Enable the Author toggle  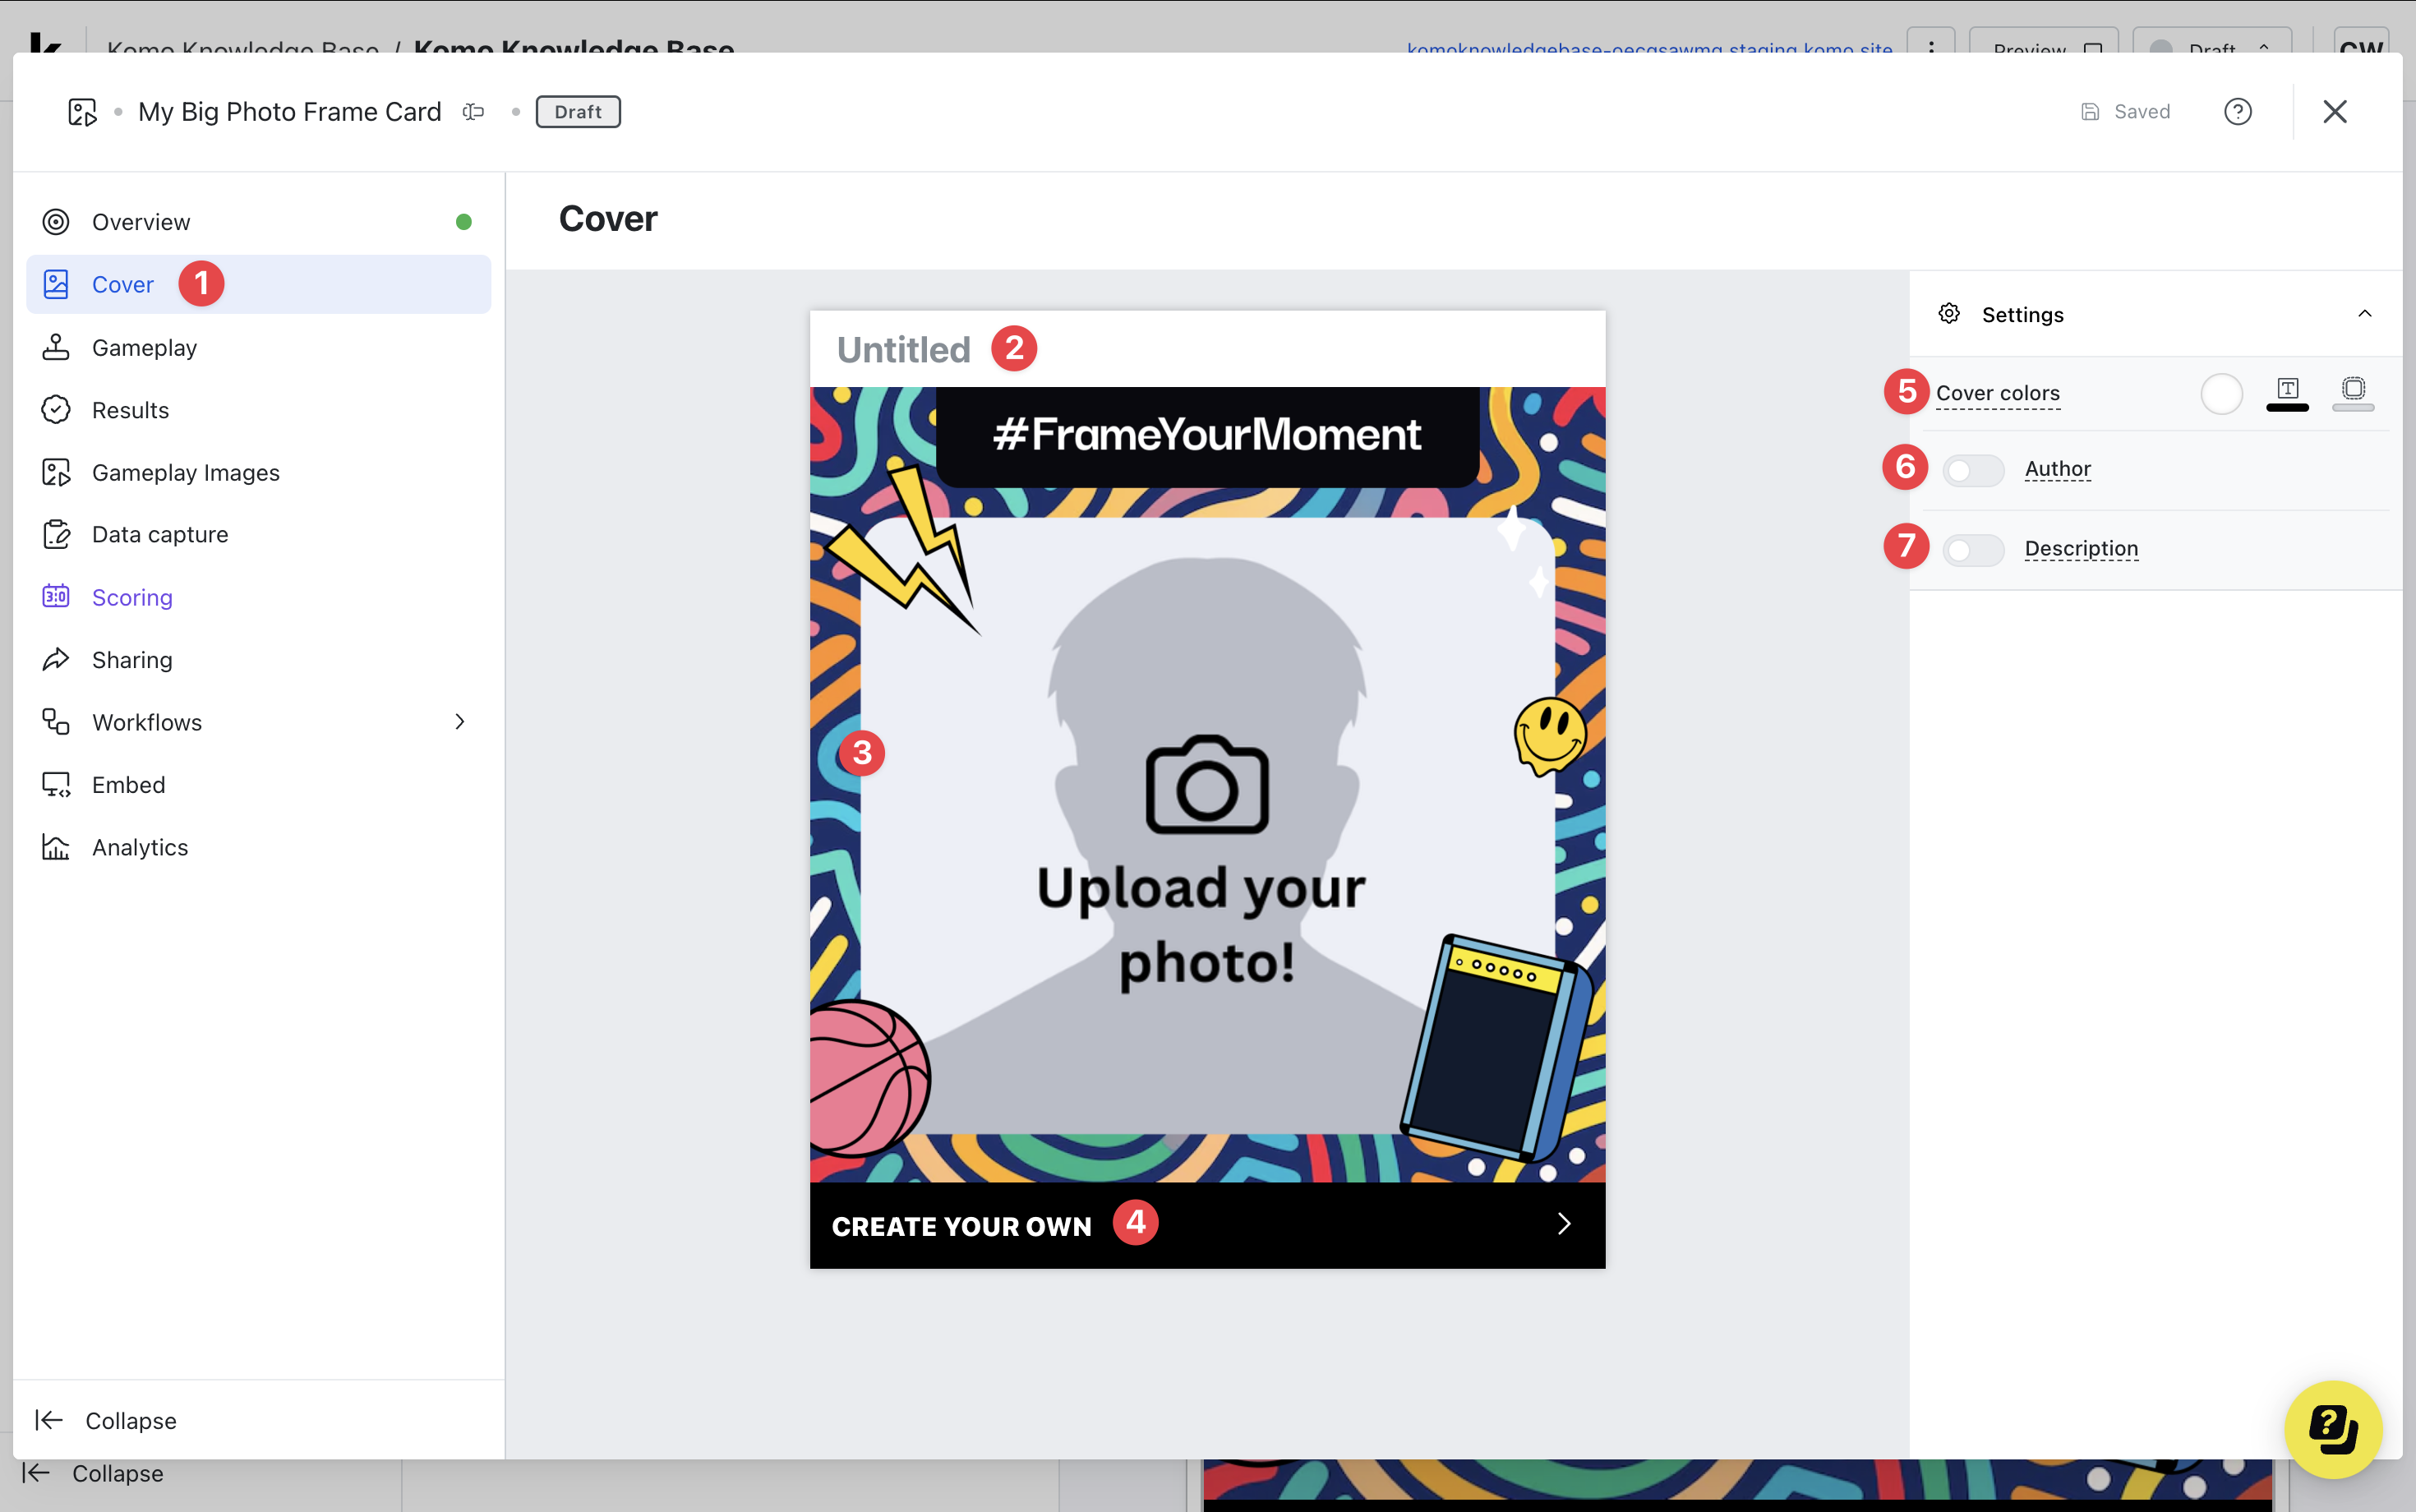point(1973,470)
